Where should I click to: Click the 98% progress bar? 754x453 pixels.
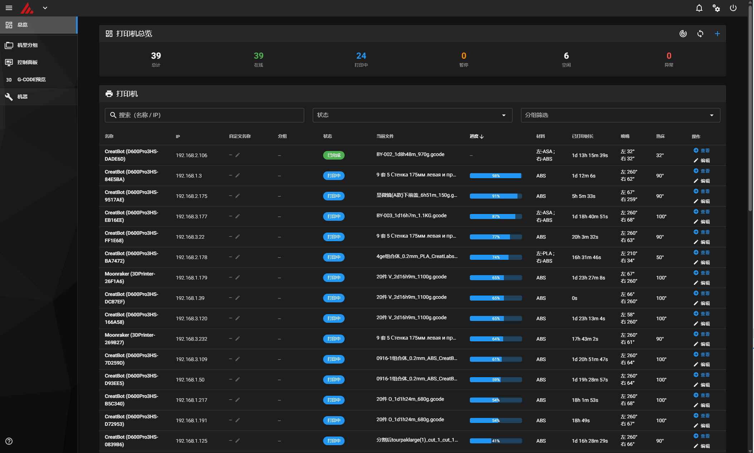tap(496, 176)
